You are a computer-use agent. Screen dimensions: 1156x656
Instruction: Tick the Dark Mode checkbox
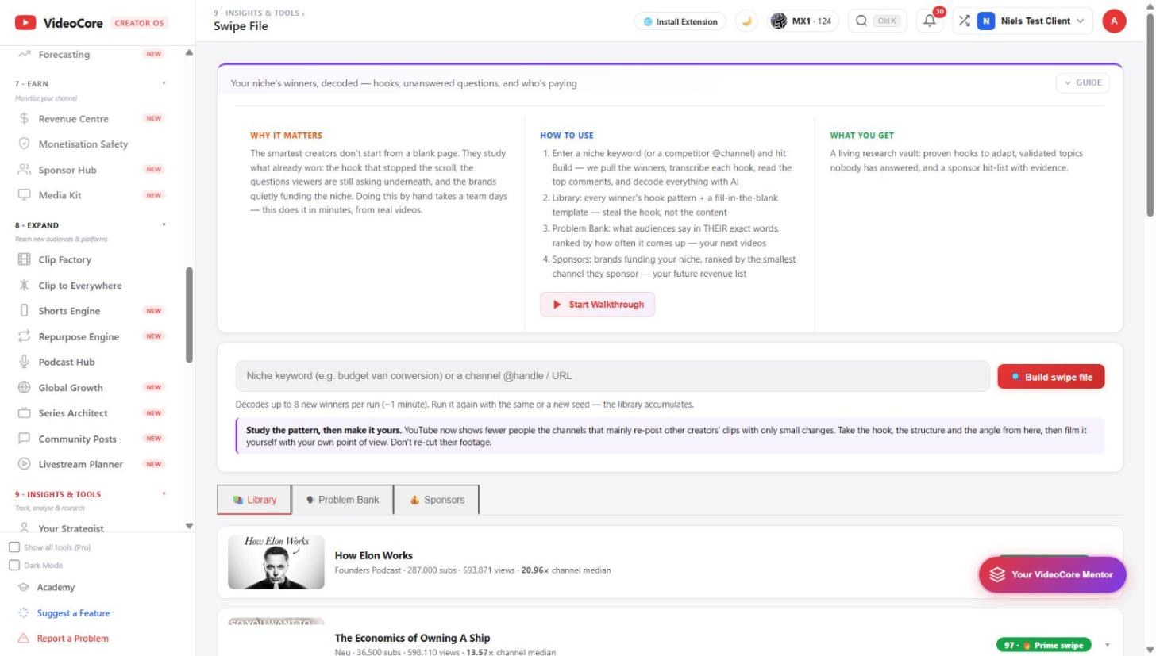[14, 565]
